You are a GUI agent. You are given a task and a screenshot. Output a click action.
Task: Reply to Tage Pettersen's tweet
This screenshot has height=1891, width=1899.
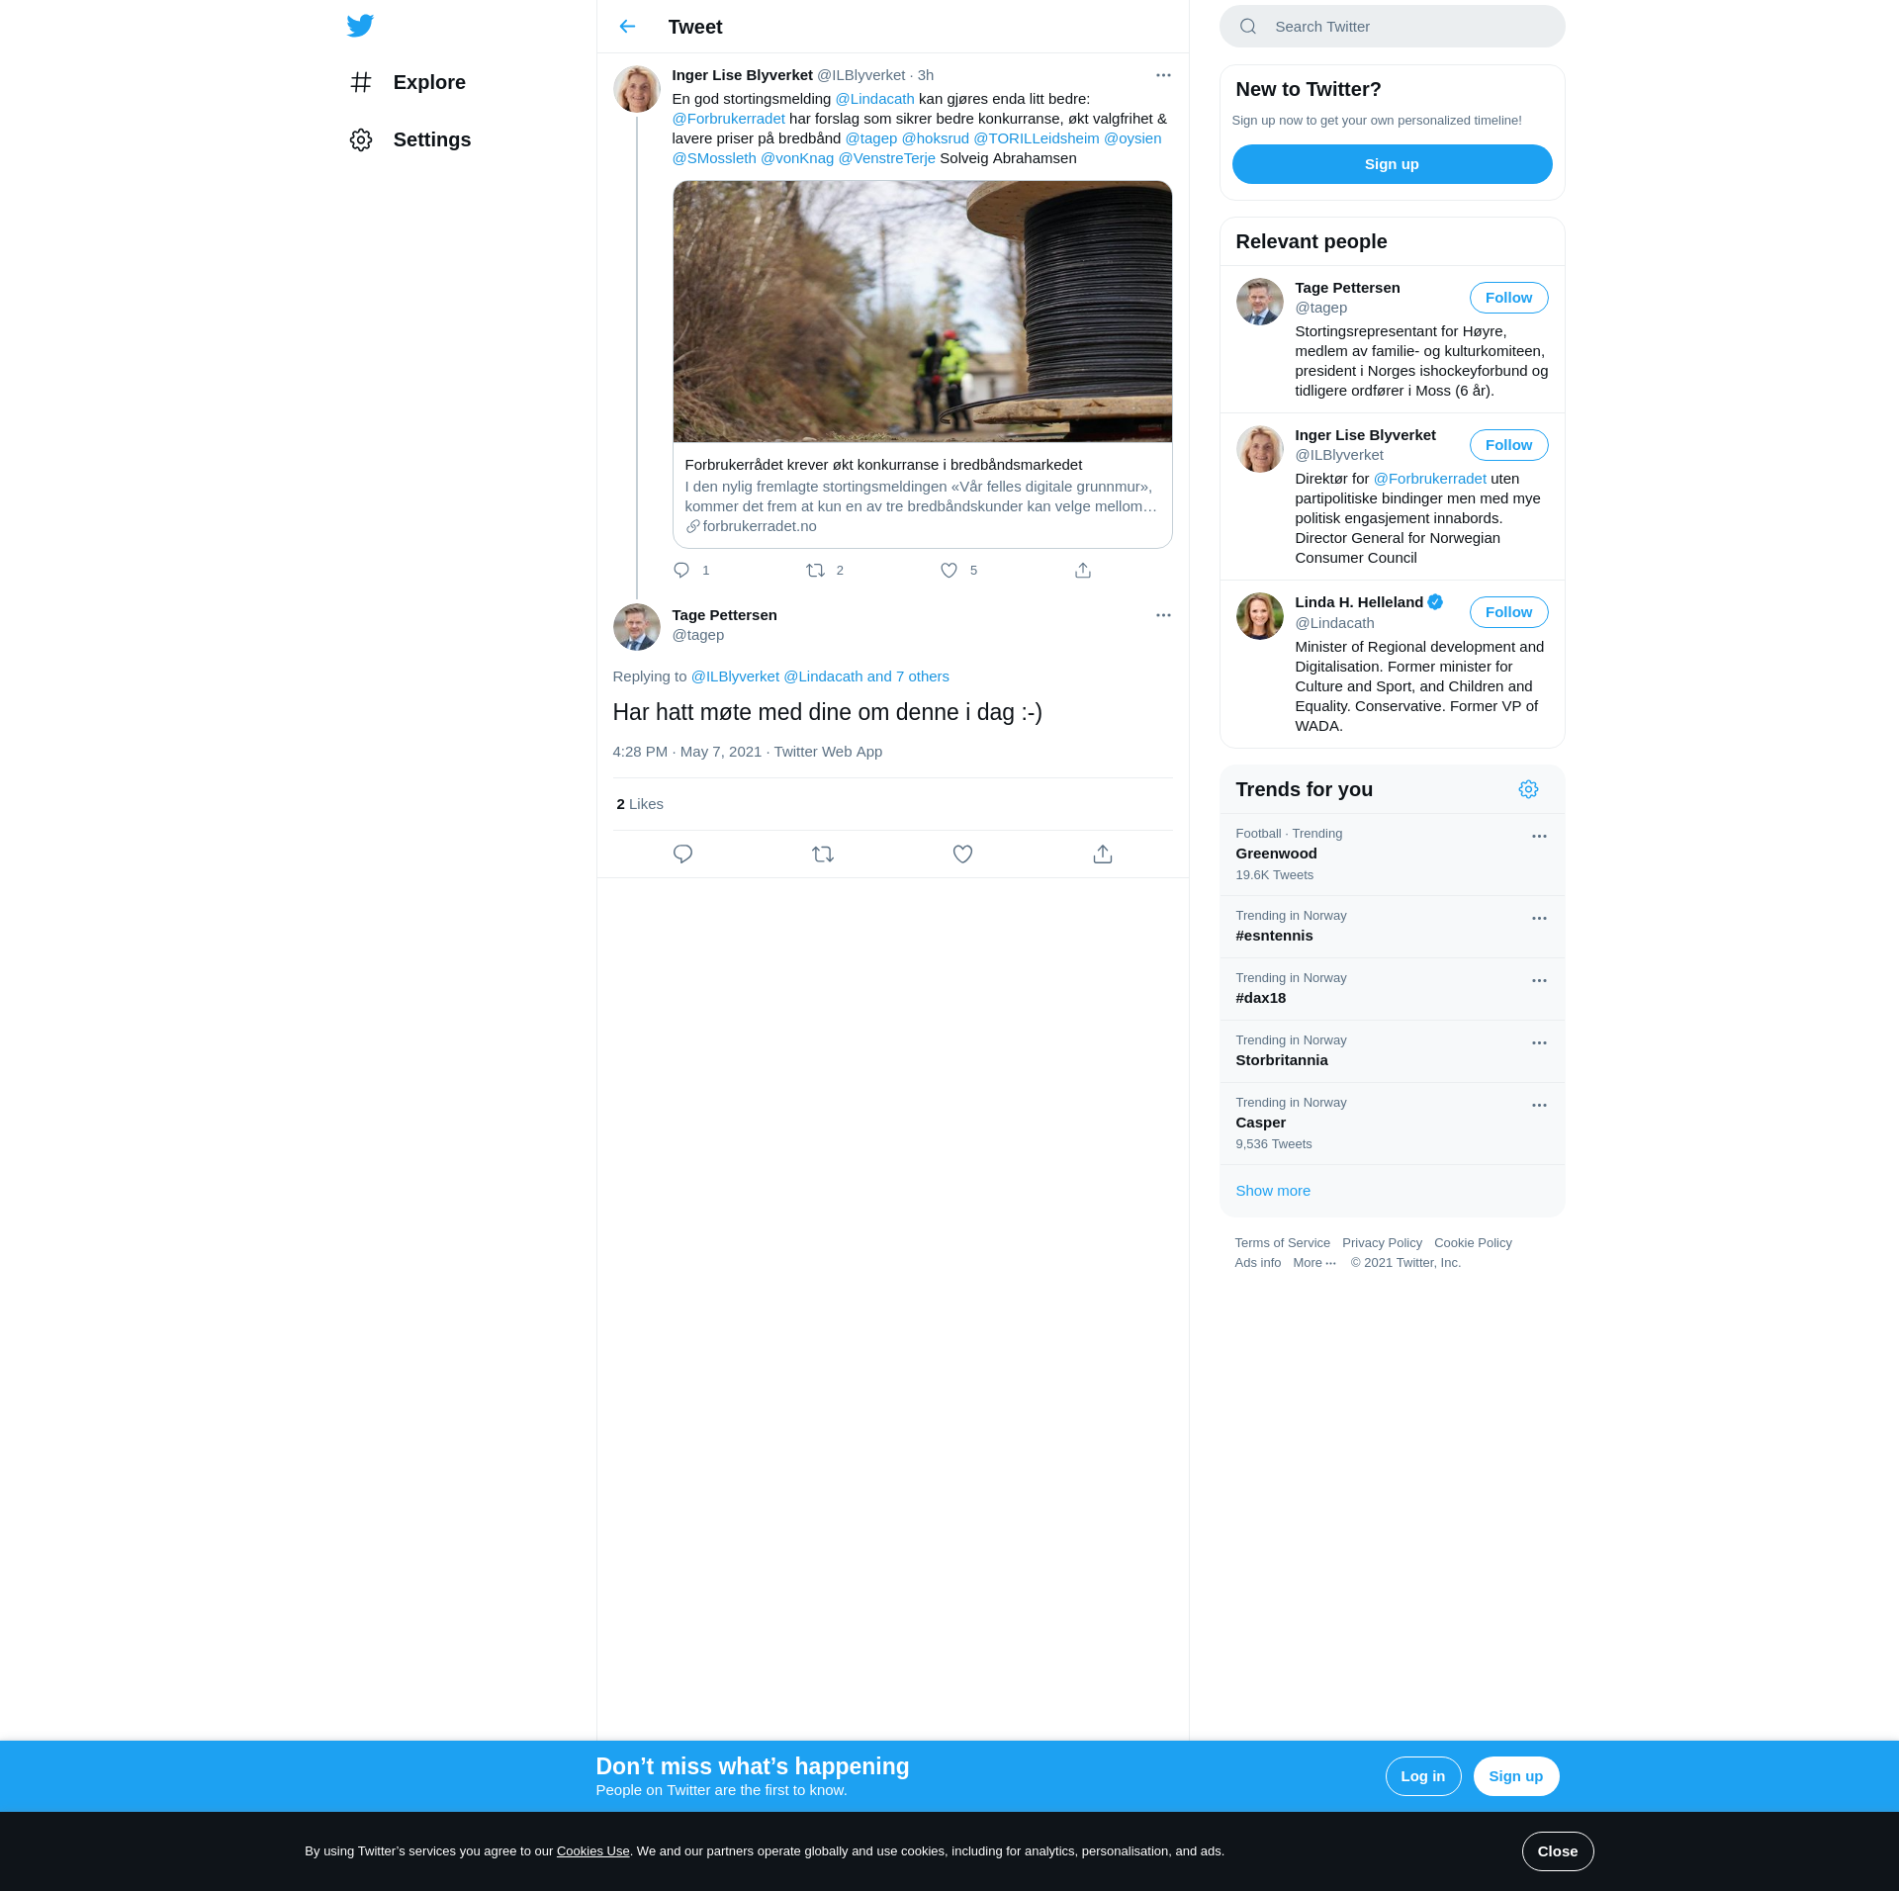(682, 854)
